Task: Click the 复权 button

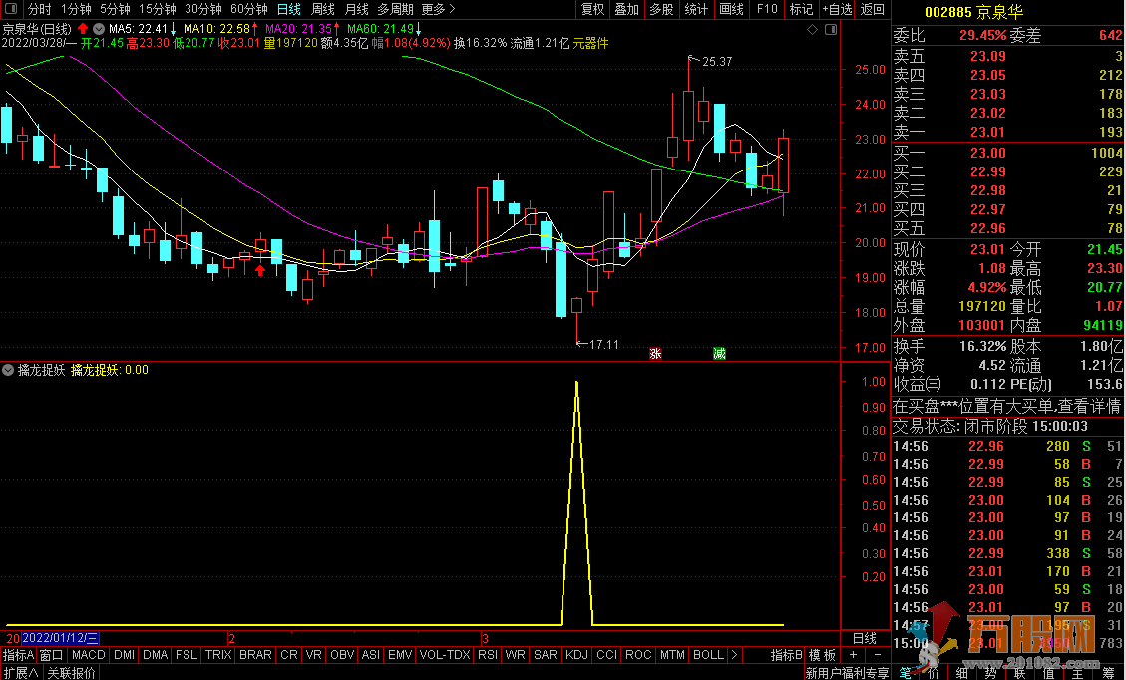Action: click(593, 9)
